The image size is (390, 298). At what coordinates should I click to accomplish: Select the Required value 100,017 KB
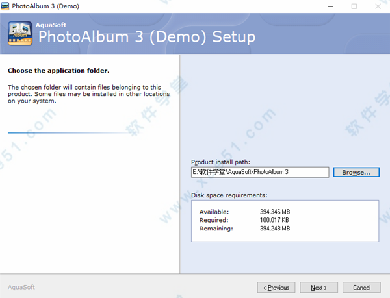pyautogui.click(x=274, y=220)
